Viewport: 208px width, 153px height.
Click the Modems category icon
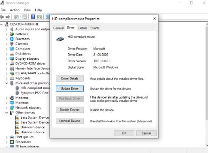pyautogui.click(x=12, y=98)
